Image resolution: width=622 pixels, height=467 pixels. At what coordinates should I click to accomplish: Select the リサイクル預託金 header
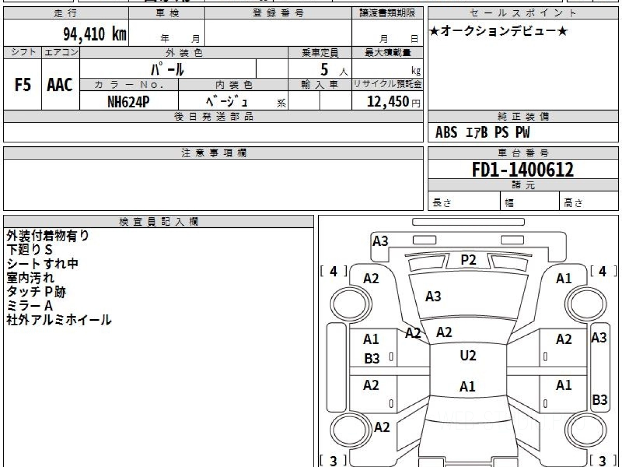pyautogui.click(x=388, y=85)
